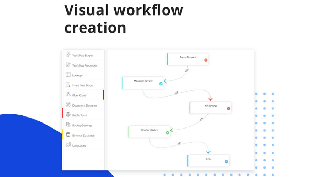Viewport: 316px width, 177px height.
Task: Open Document Designer from the sidebar
Action: pyautogui.click(x=83, y=105)
